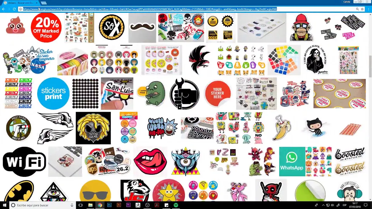The height and width of the screenshot is (209, 372).
Task: Click the People icon in system tray
Action: coord(316,205)
